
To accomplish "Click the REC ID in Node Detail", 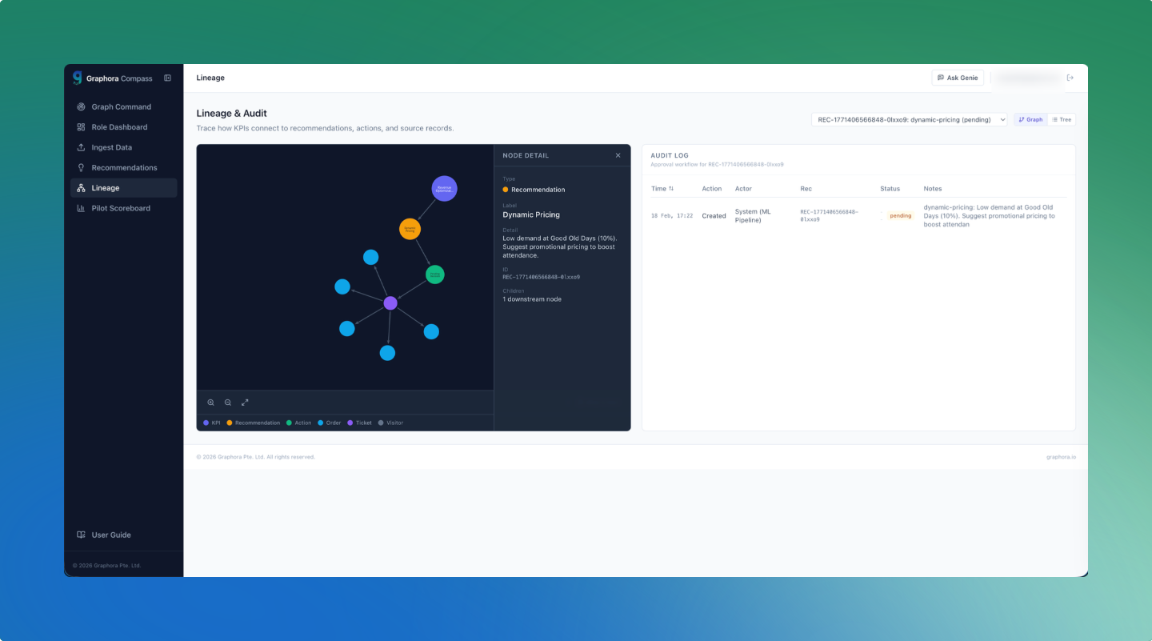I will [542, 277].
